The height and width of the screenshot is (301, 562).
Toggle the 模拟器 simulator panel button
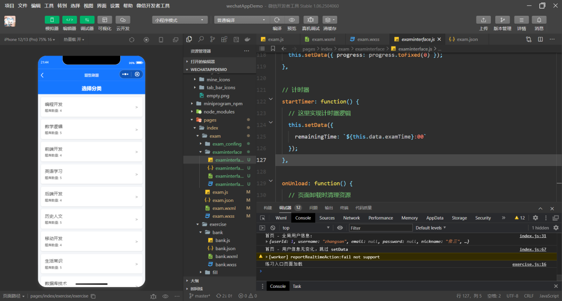52,20
